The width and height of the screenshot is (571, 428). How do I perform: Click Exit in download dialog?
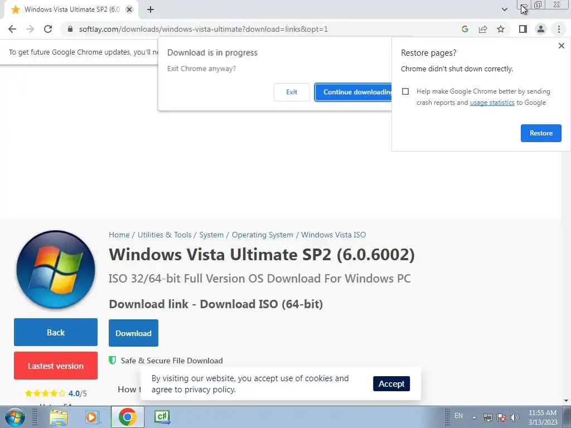[x=291, y=92]
